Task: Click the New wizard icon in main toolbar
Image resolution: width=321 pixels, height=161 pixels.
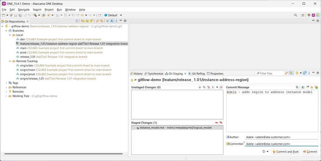Action: click(3, 15)
